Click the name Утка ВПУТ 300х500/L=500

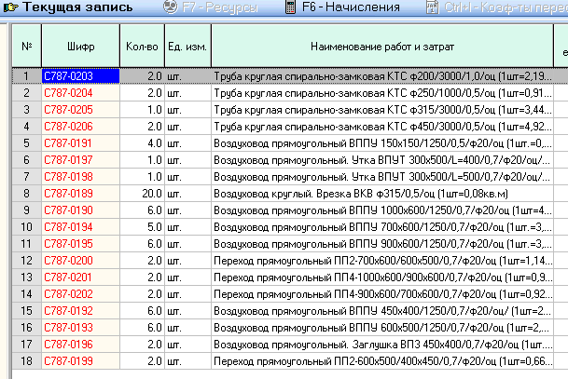coord(382,177)
